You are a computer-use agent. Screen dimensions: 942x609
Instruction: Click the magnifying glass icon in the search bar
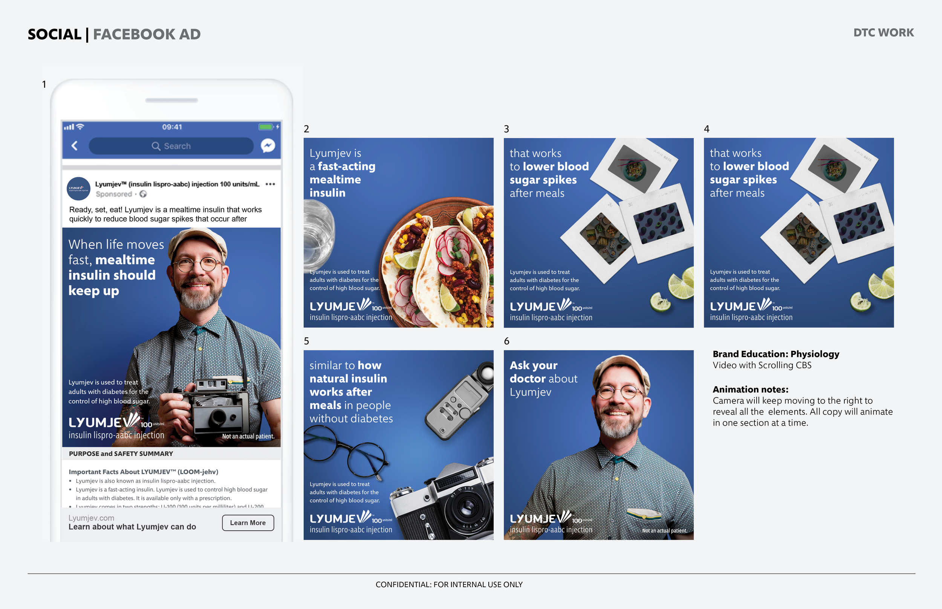pos(156,146)
